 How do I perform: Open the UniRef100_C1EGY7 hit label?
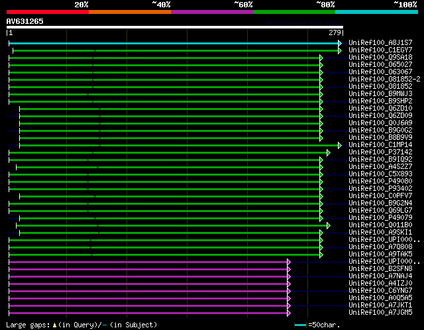coord(380,50)
